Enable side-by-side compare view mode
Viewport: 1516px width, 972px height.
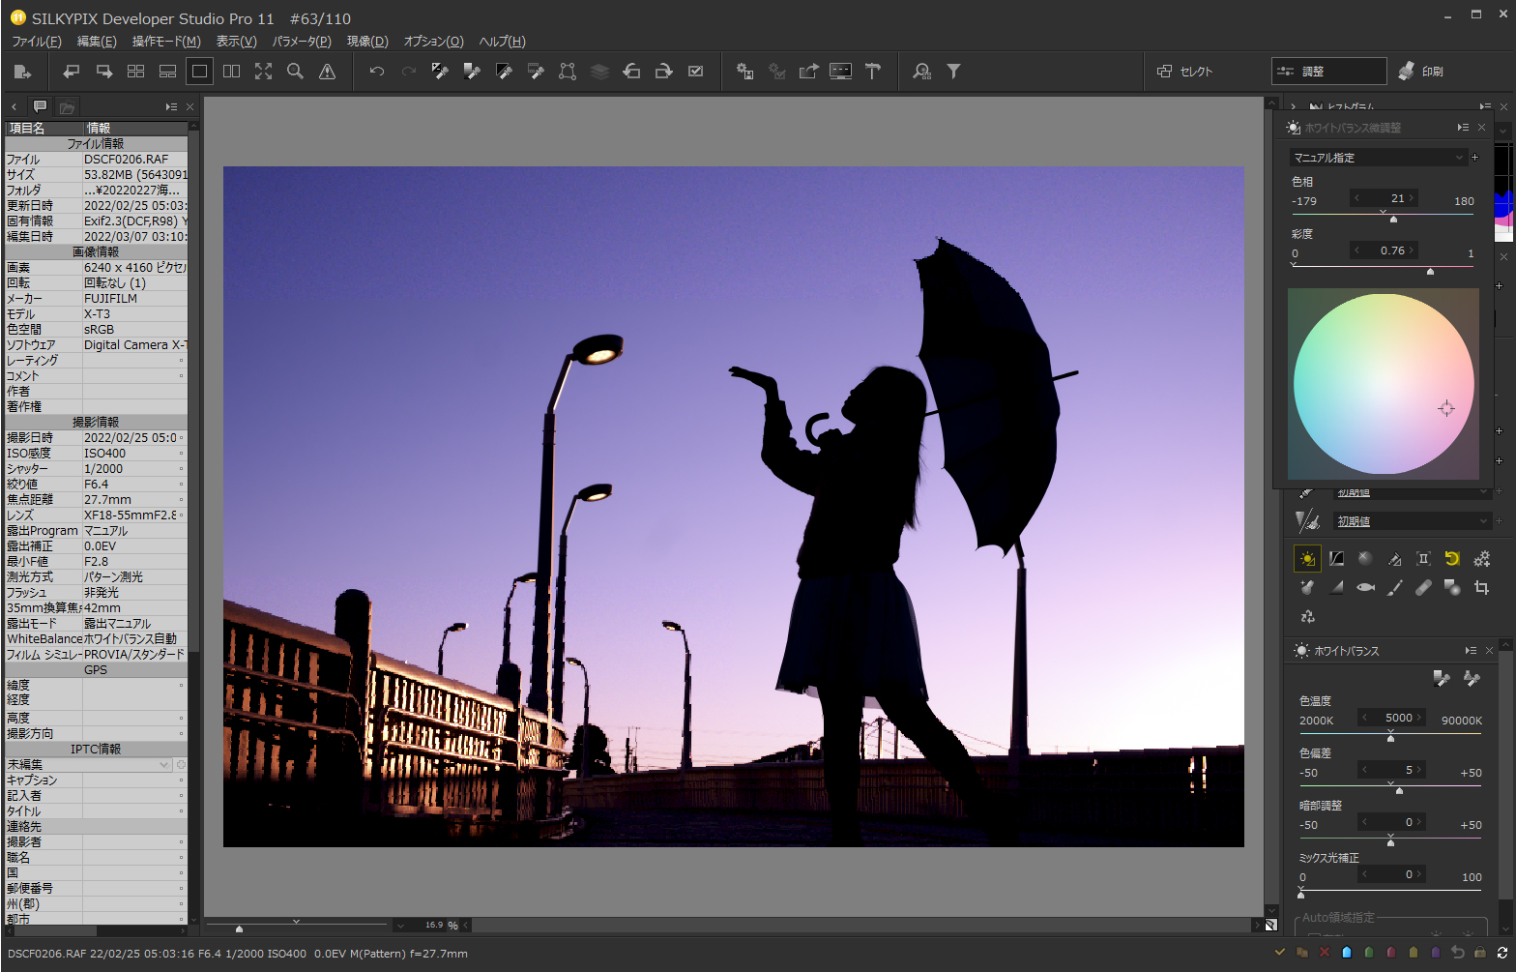click(231, 72)
